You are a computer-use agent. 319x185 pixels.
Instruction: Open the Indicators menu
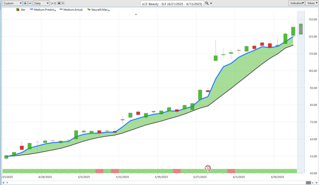tap(297, 3)
